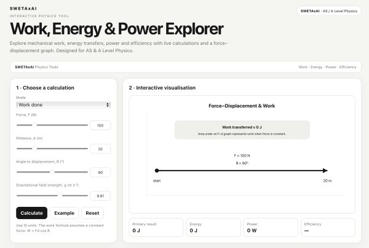Image resolution: width=369 pixels, height=248 pixels.
Task: Open the Mode dropdown showing Work done
Action: pyautogui.click(x=63, y=105)
